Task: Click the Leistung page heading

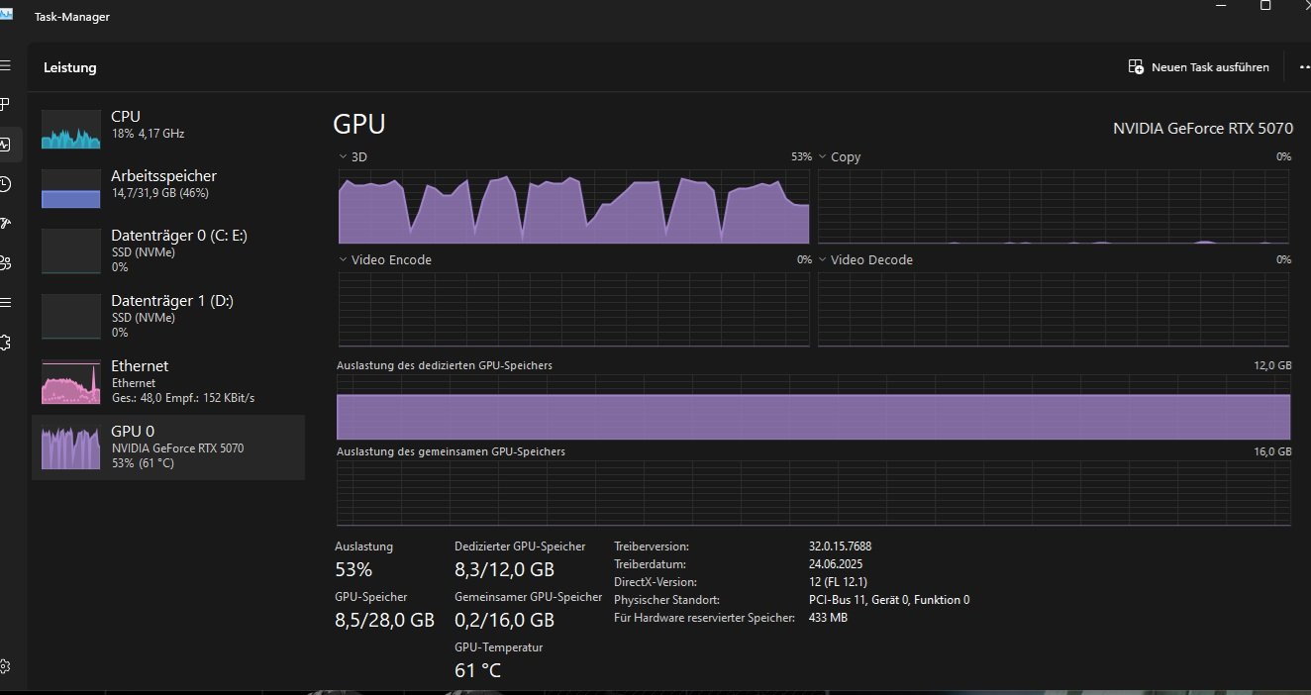Action: [x=70, y=67]
